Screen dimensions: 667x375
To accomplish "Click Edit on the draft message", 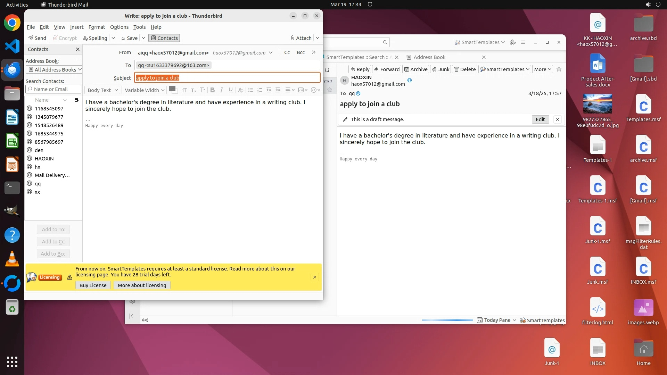I will 540,119.
